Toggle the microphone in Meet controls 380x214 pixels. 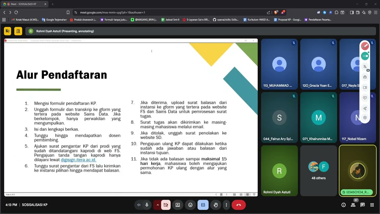tap(147, 205)
